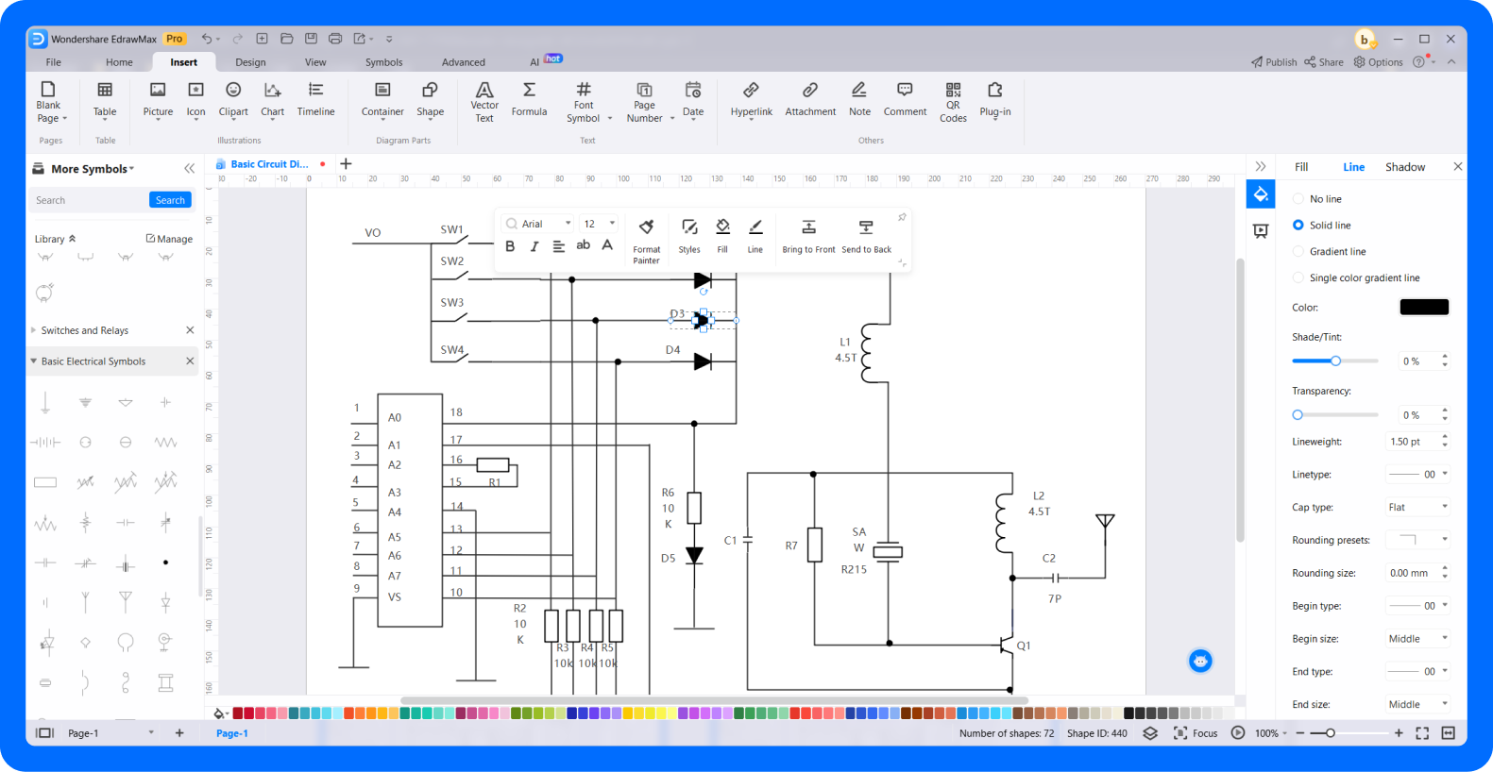Open the Linetype dropdown
The image size is (1493, 772).
click(x=1417, y=475)
